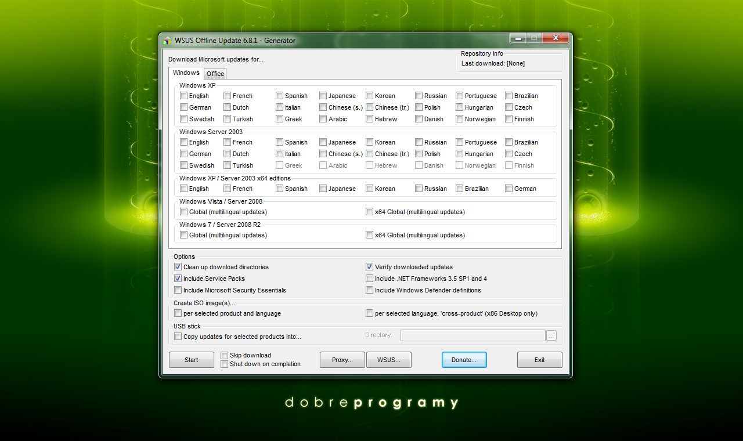Open the Proxy... settings
This screenshot has height=441, width=743.
coord(342,360)
